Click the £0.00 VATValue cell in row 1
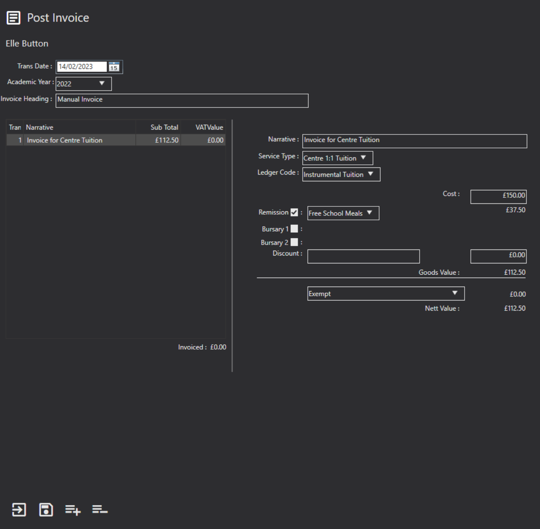The height and width of the screenshot is (529, 540). (x=203, y=140)
